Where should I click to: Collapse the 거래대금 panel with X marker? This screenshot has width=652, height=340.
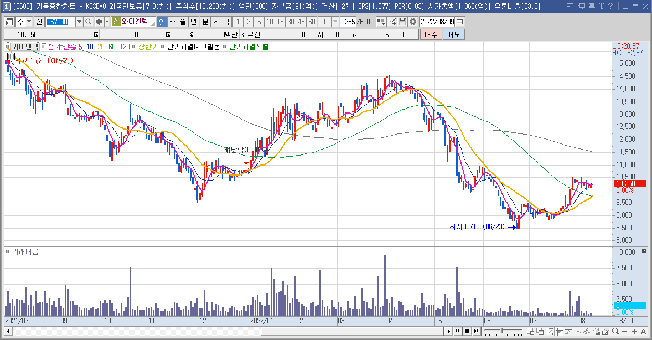point(644,250)
